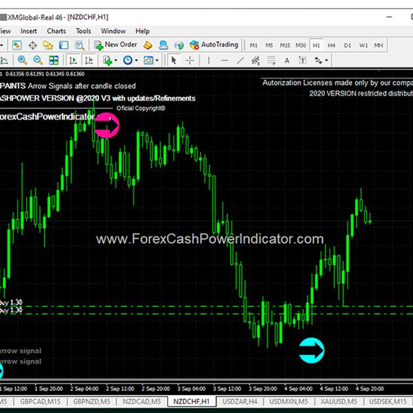Open the Periods clock dropdown

(130, 61)
